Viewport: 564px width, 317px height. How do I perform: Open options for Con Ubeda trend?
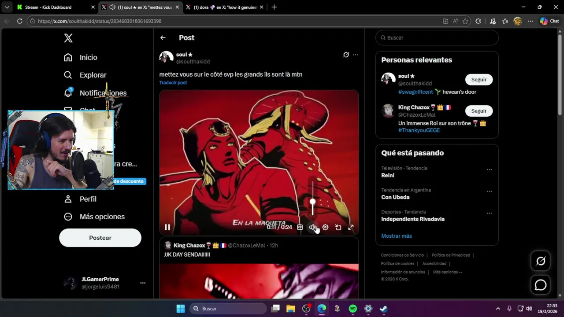click(x=489, y=192)
